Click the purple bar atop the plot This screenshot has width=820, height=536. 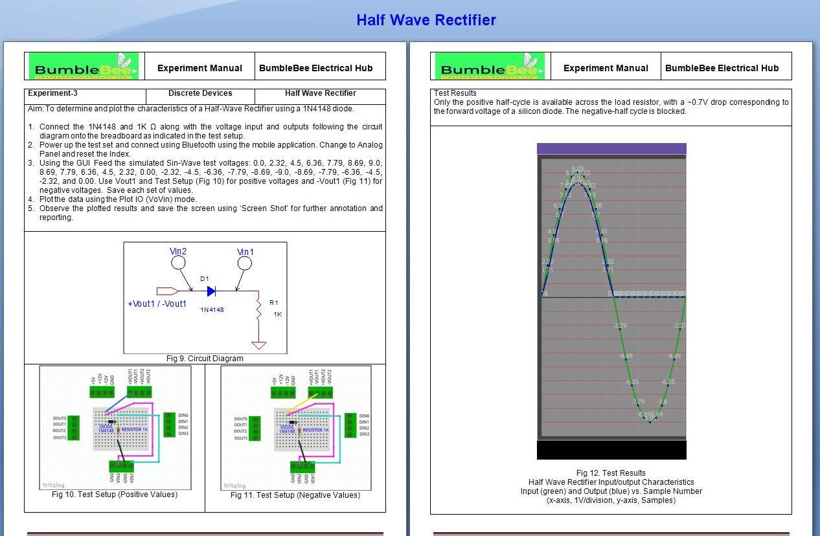click(611, 148)
